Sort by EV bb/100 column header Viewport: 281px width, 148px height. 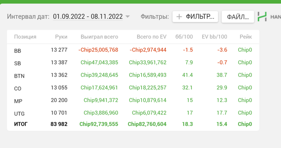(x=214, y=37)
